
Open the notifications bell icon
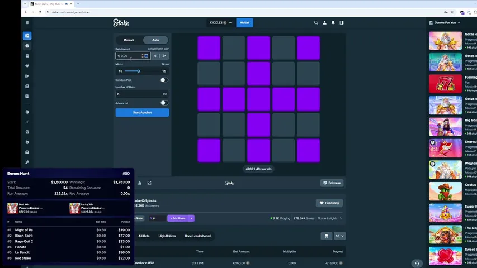click(333, 22)
